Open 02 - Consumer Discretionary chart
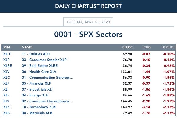 pyautogui.click(x=47, y=101)
